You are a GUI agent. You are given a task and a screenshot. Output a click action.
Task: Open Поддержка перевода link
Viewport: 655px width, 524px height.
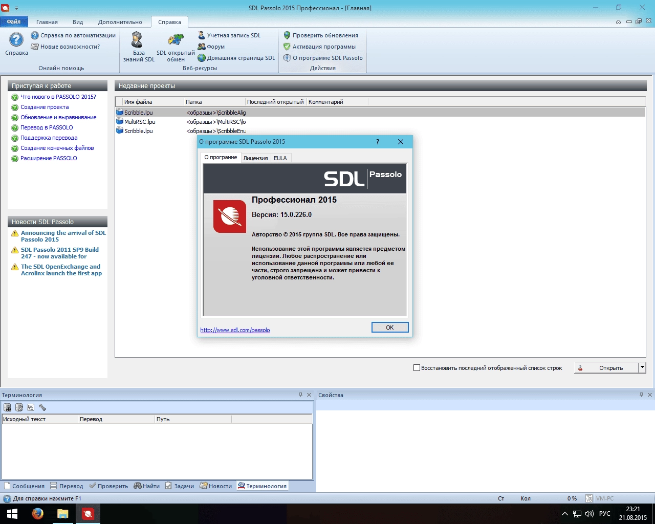tap(49, 138)
